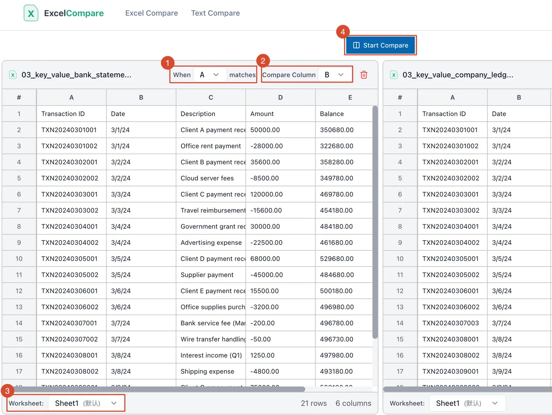Open left panel Worksheet Sheet1 dropdown
552x415 pixels.
[86, 403]
